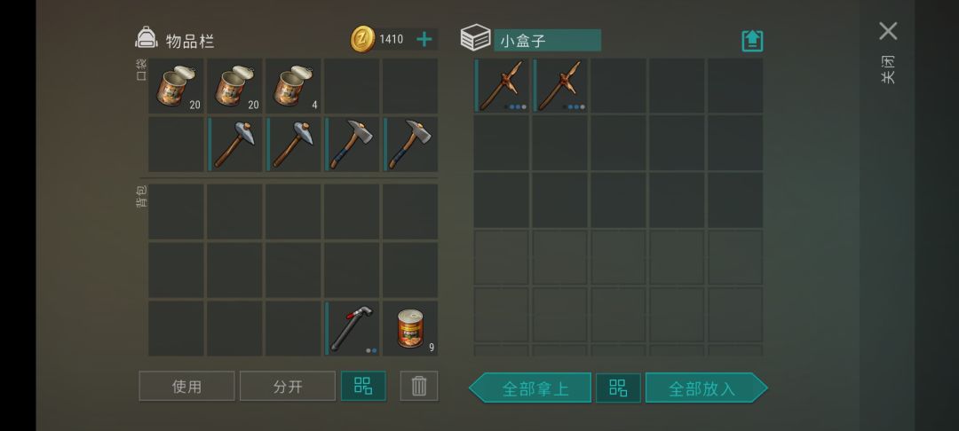This screenshot has width=959, height=431.
Task: Pick the first pickaxe in the small box
Action: (x=501, y=85)
